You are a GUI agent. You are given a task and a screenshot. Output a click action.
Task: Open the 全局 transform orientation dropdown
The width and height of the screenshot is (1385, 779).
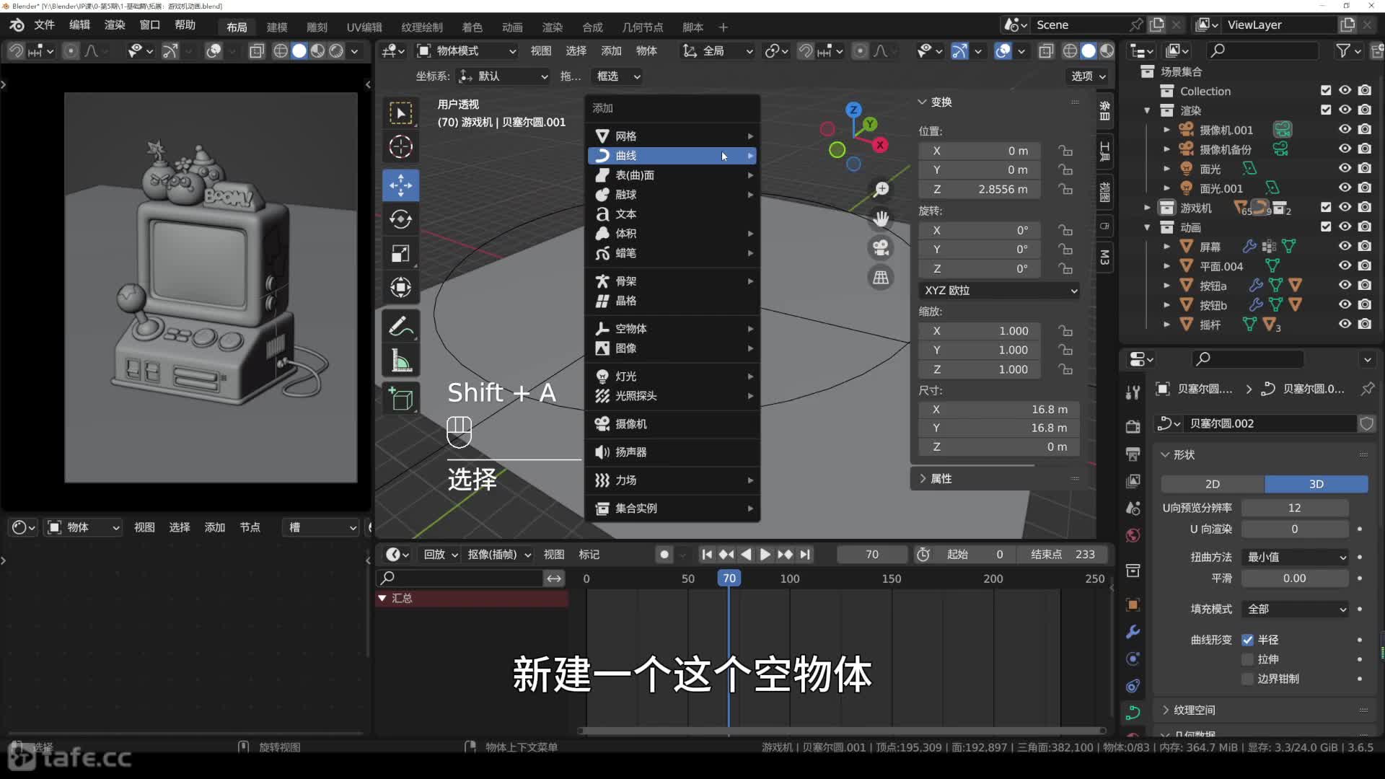[x=718, y=50]
